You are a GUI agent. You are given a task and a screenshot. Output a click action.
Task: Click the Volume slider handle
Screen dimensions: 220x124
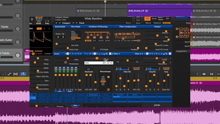[x=166, y=31]
